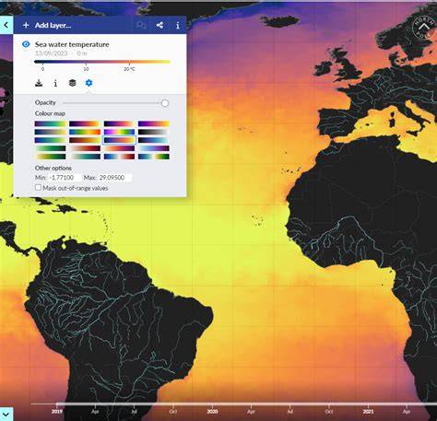Select the dark-red-orange-yellow colour map

pos(85,140)
